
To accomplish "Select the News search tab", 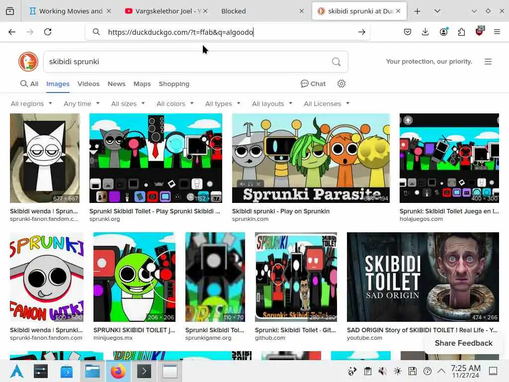I will click(116, 84).
